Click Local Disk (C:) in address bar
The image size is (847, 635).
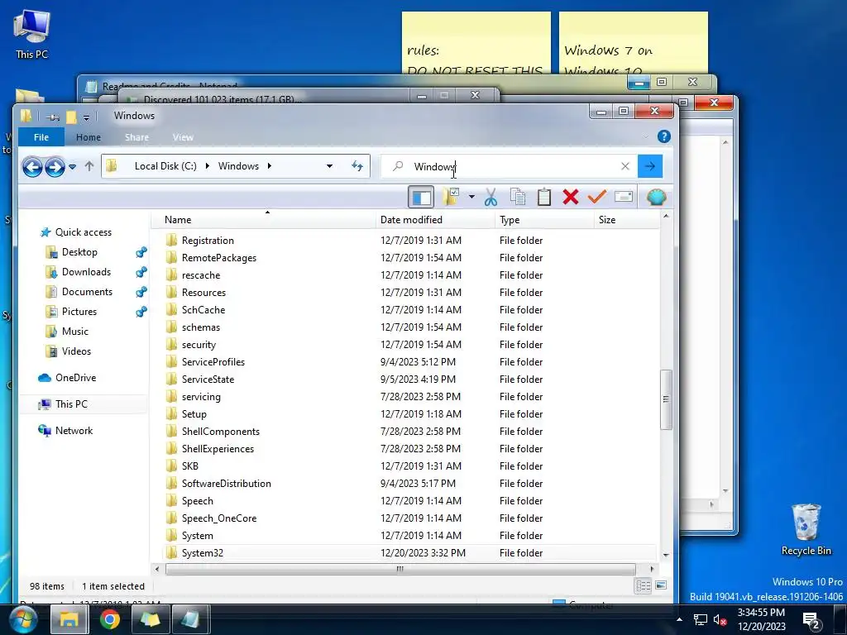pyautogui.click(x=165, y=165)
